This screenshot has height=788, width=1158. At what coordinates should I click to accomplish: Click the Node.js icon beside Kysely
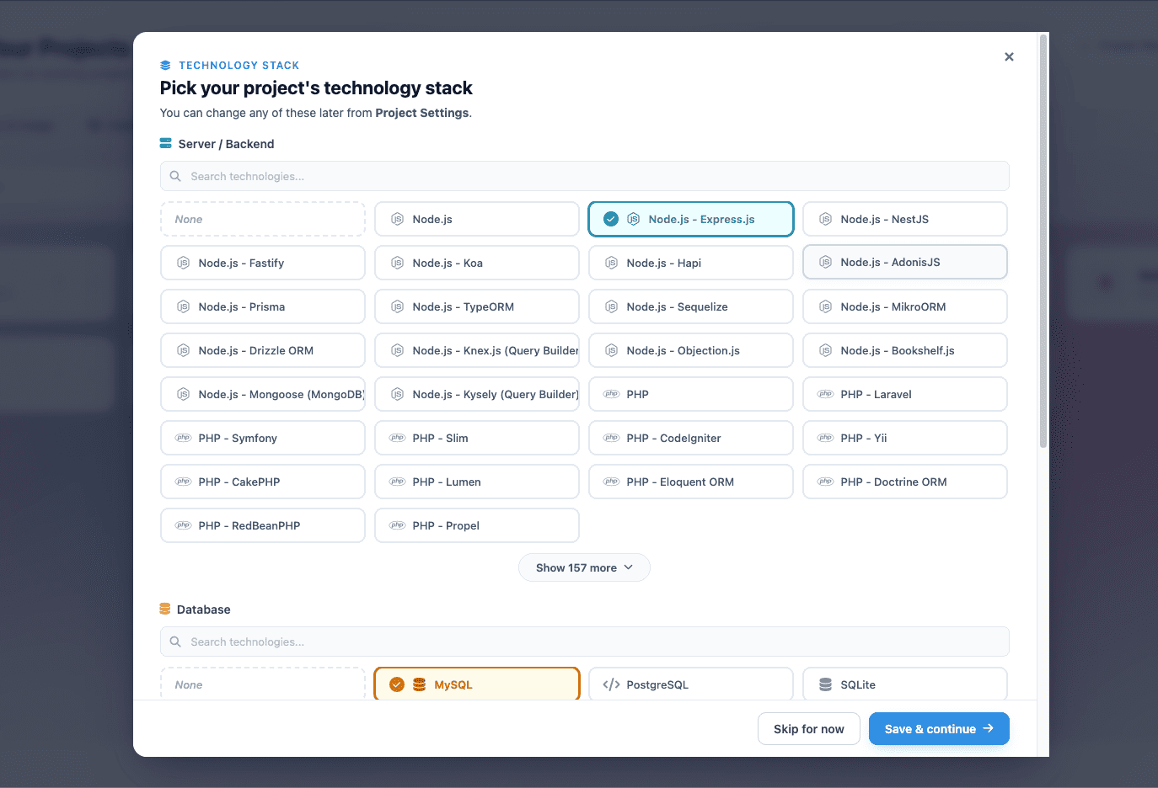coord(397,394)
